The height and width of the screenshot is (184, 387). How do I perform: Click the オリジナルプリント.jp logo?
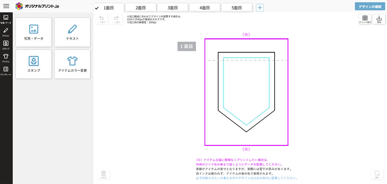tap(37, 6)
